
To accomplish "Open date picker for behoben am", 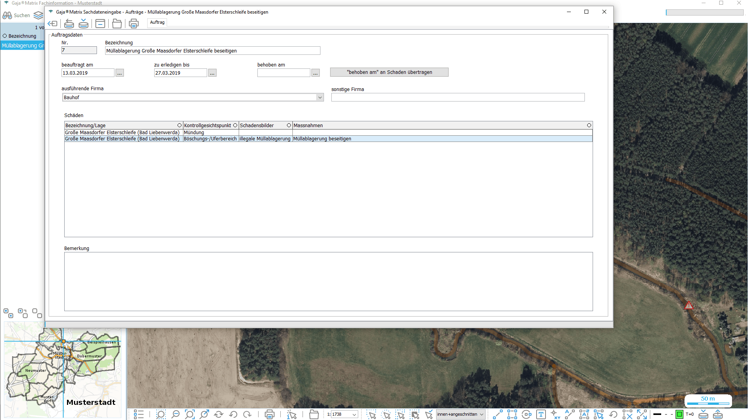I will [315, 73].
